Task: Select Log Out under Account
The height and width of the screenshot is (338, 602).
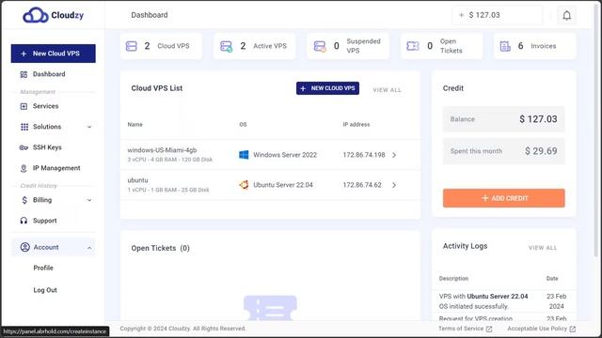Action: [x=45, y=290]
